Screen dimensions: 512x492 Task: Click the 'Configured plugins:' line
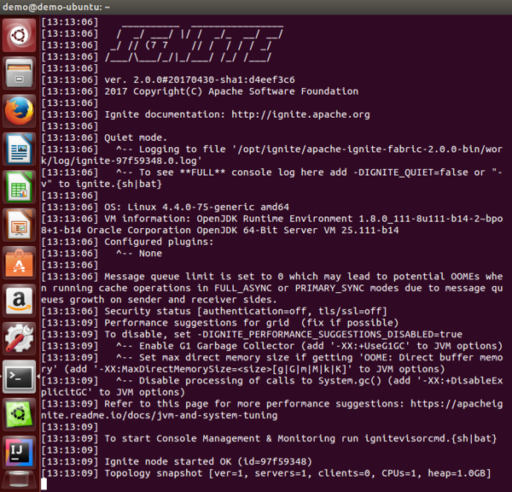click(x=159, y=242)
